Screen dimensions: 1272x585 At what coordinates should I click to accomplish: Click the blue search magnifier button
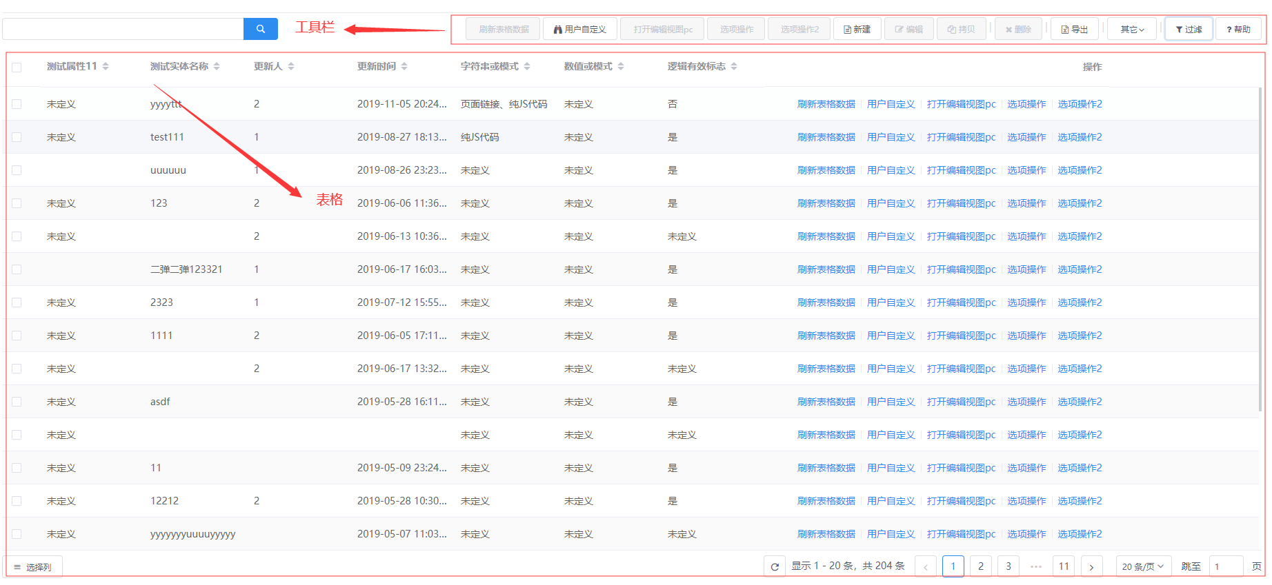[x=260, y=29]
